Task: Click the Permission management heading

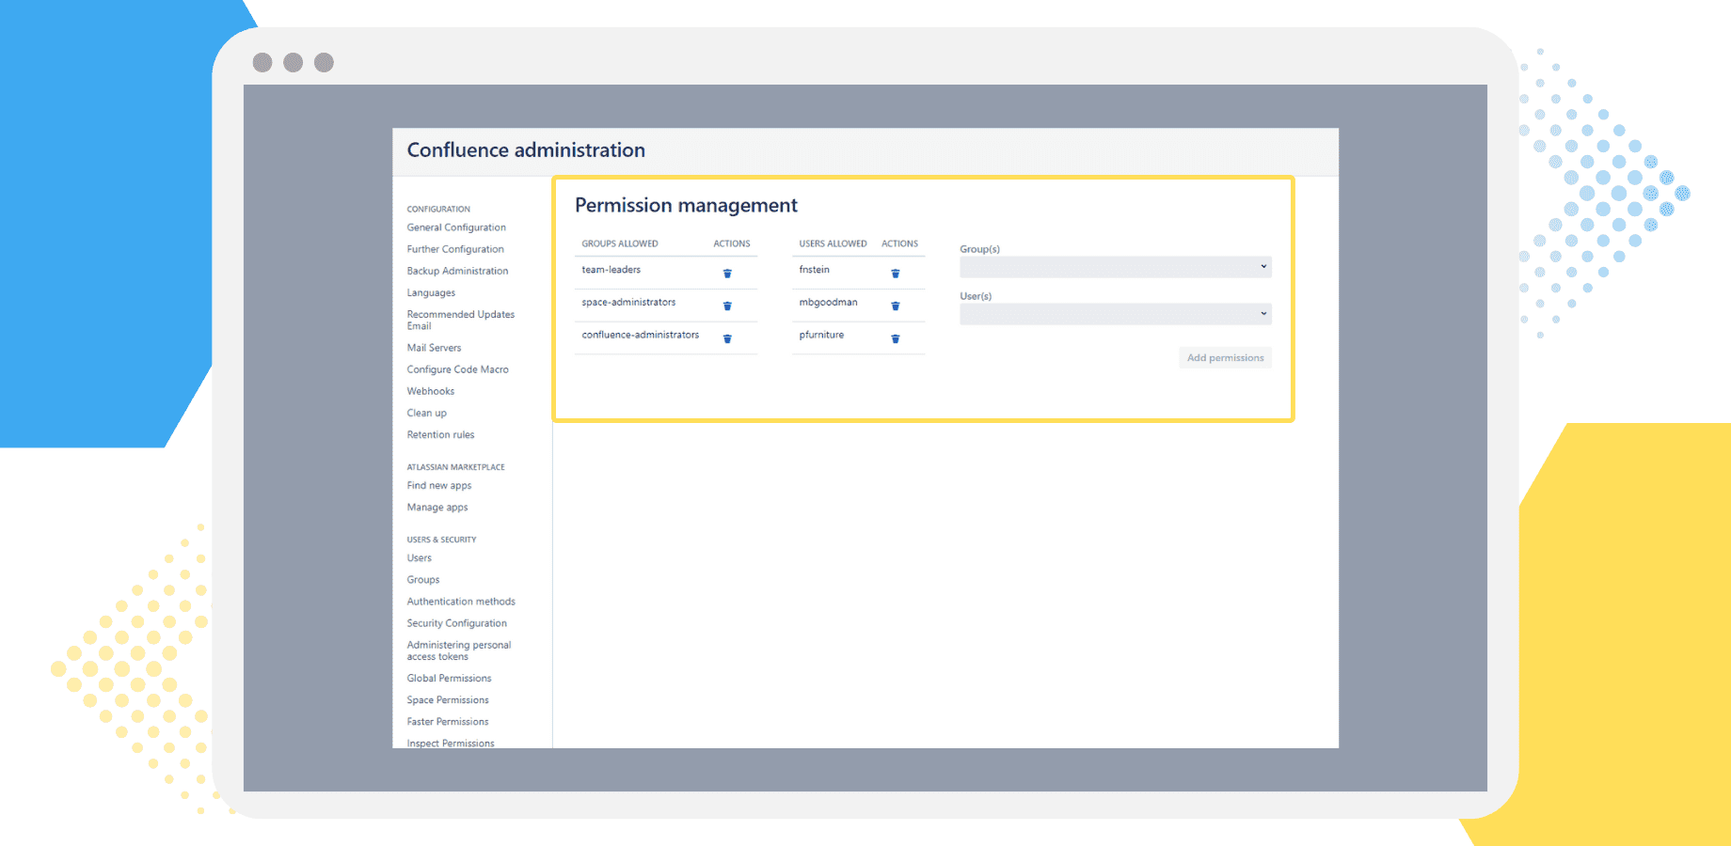Action: [687, 206]
